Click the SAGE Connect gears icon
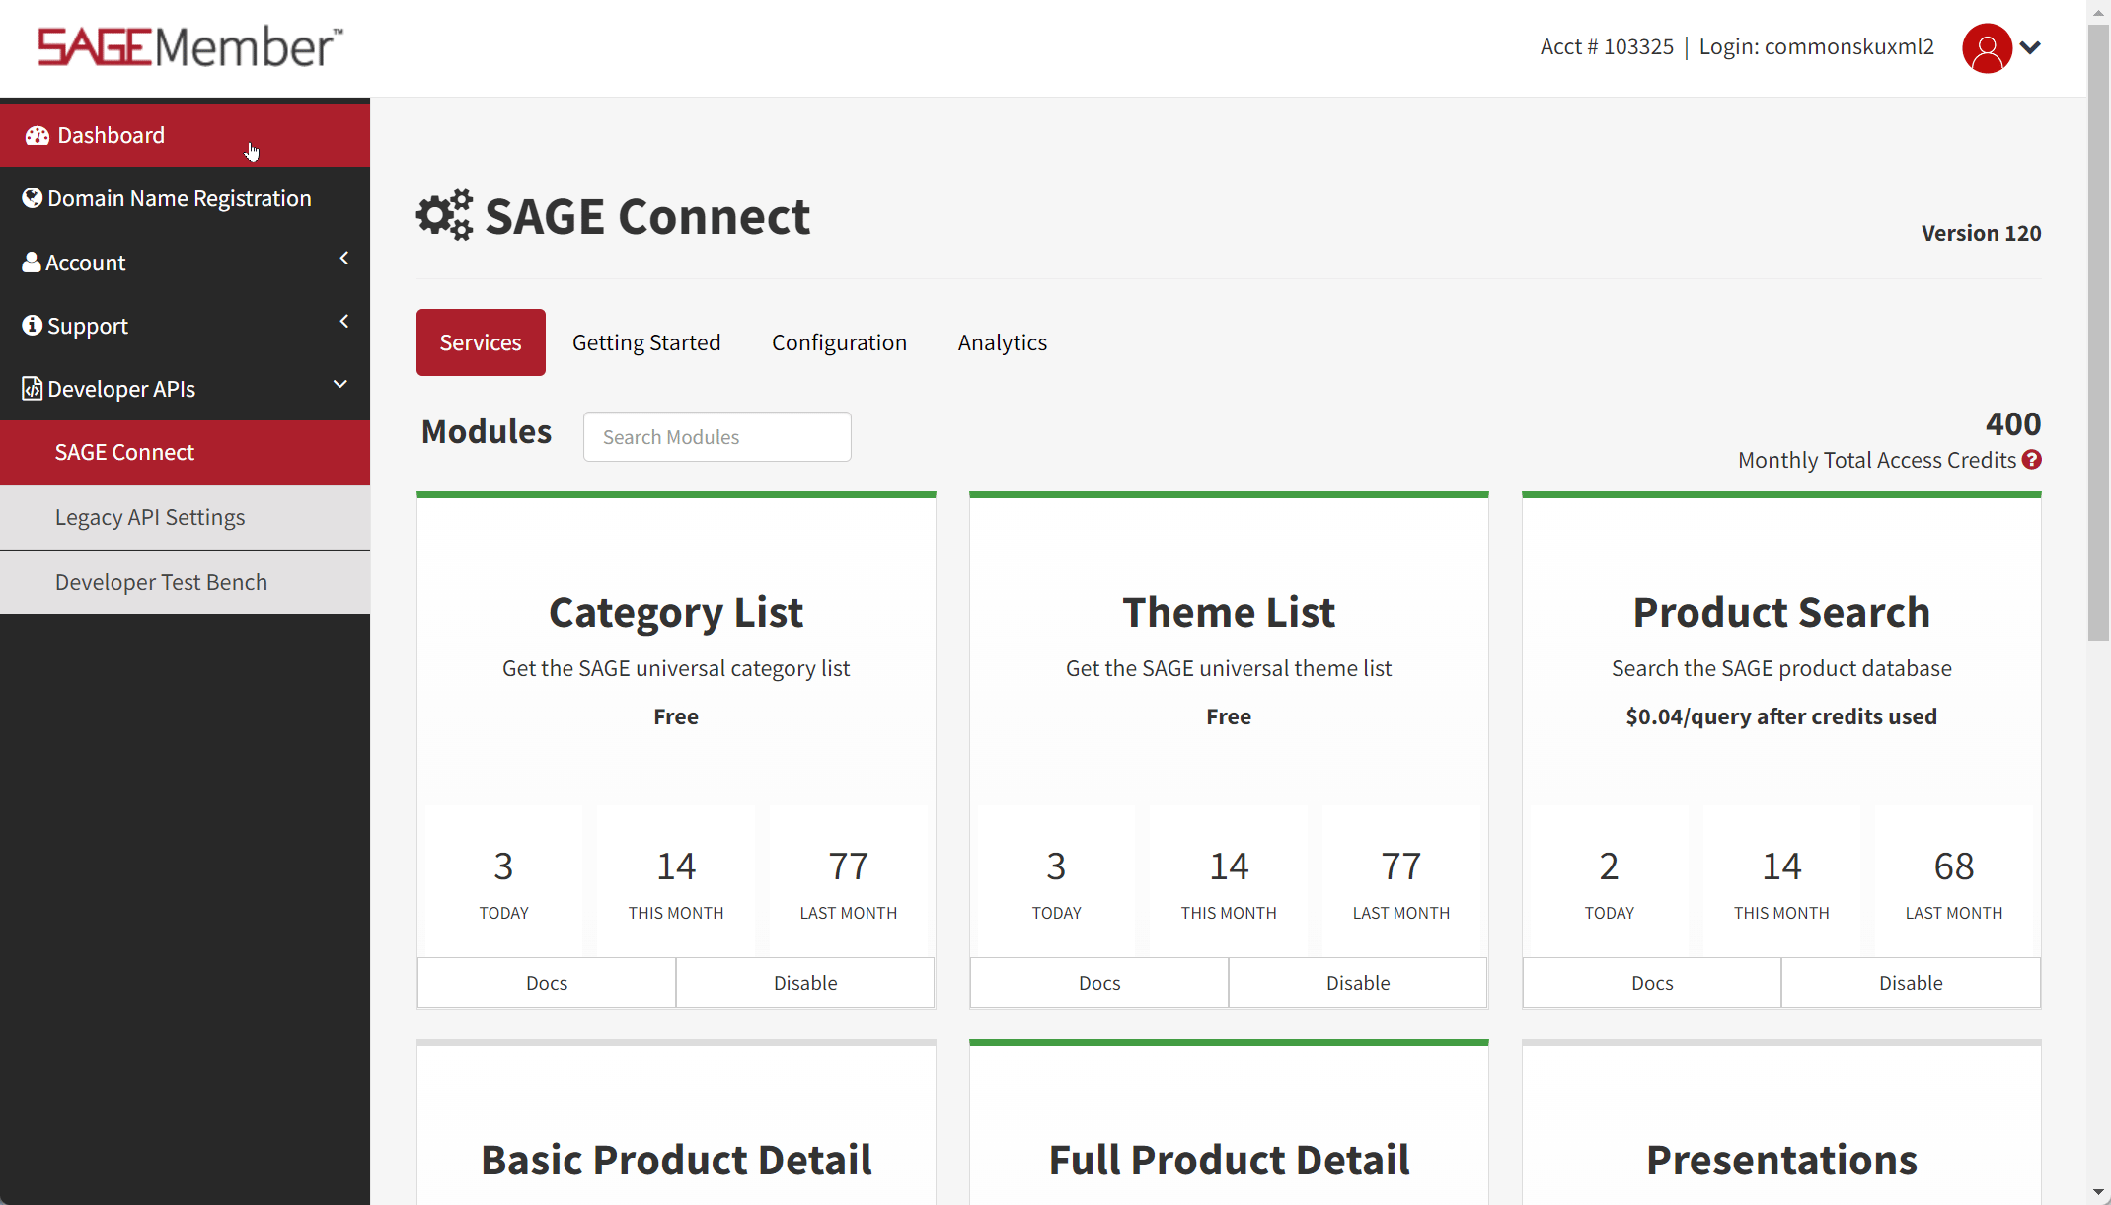The width and height of the screenshot is (2111, 1205). 444,215
